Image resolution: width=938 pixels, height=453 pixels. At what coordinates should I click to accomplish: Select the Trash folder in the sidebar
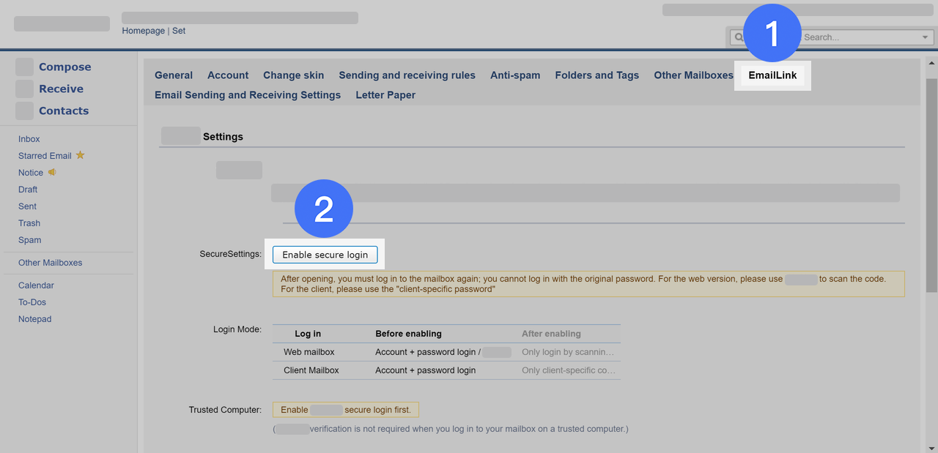[x=29, y=222]
